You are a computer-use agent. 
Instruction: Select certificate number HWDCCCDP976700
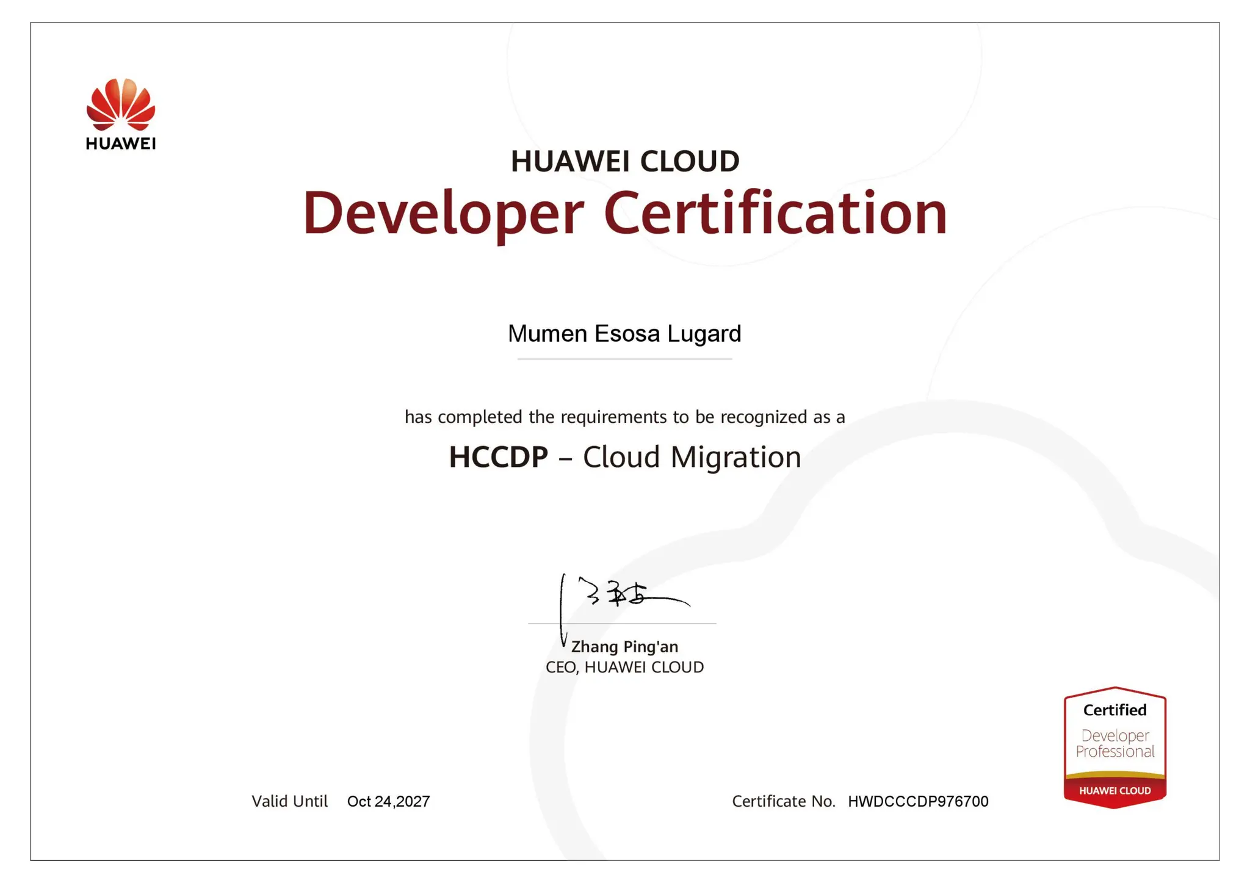(918, 801)
